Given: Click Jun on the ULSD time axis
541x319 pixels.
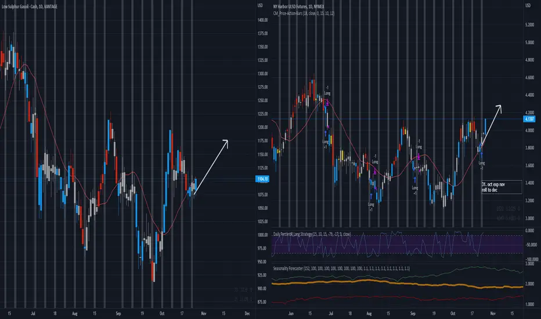Looking at the screenshot, I should coord(291,313).
